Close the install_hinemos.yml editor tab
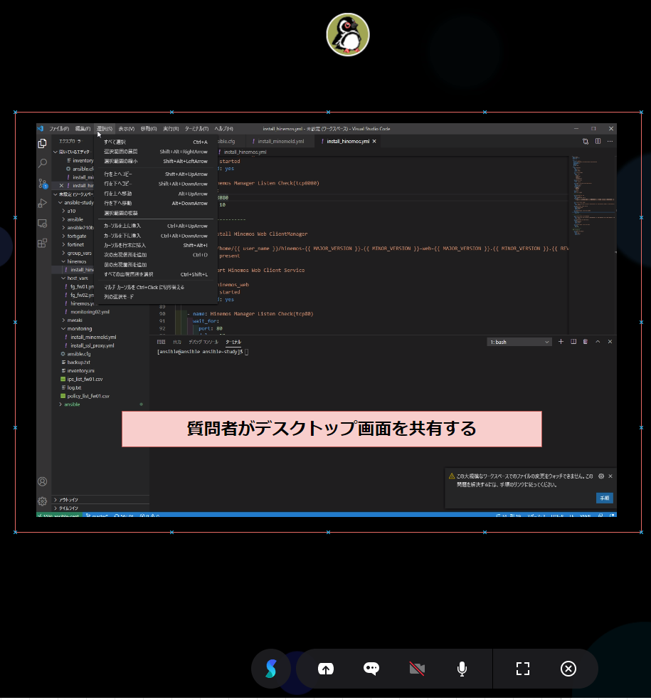Screen dimensions: 651x700 pyautogui.click(x=374, y=141)
